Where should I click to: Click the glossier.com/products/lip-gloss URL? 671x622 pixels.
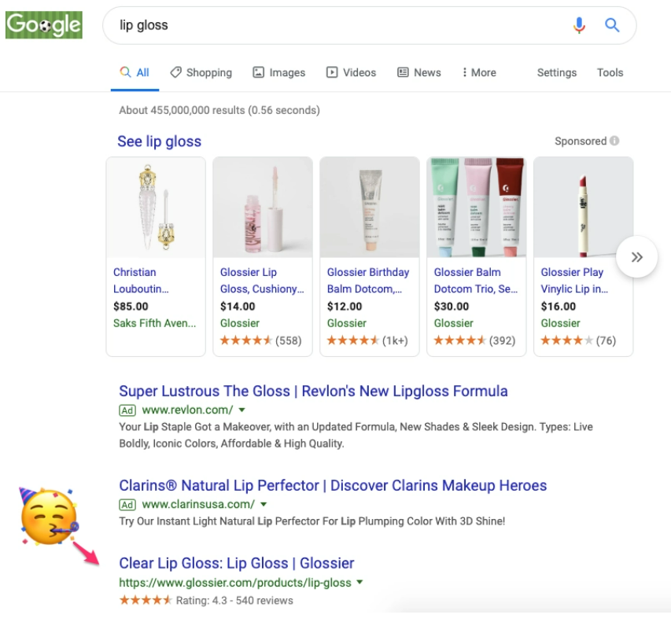point(235,583)
